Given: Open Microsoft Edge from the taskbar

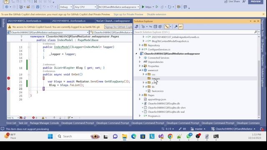Looking at the screenshot, I should tap(133, 136).
